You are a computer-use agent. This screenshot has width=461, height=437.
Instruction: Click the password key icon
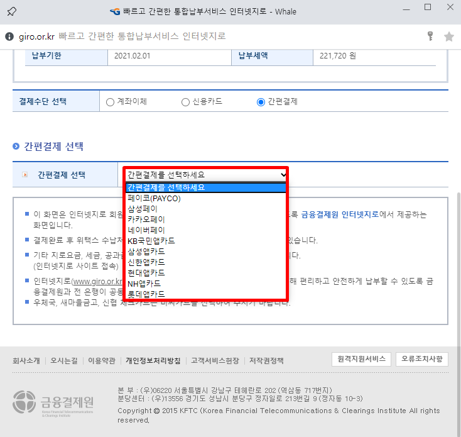[430, 36]
